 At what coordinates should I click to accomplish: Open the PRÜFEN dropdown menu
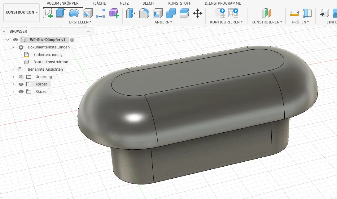[300, 22]
